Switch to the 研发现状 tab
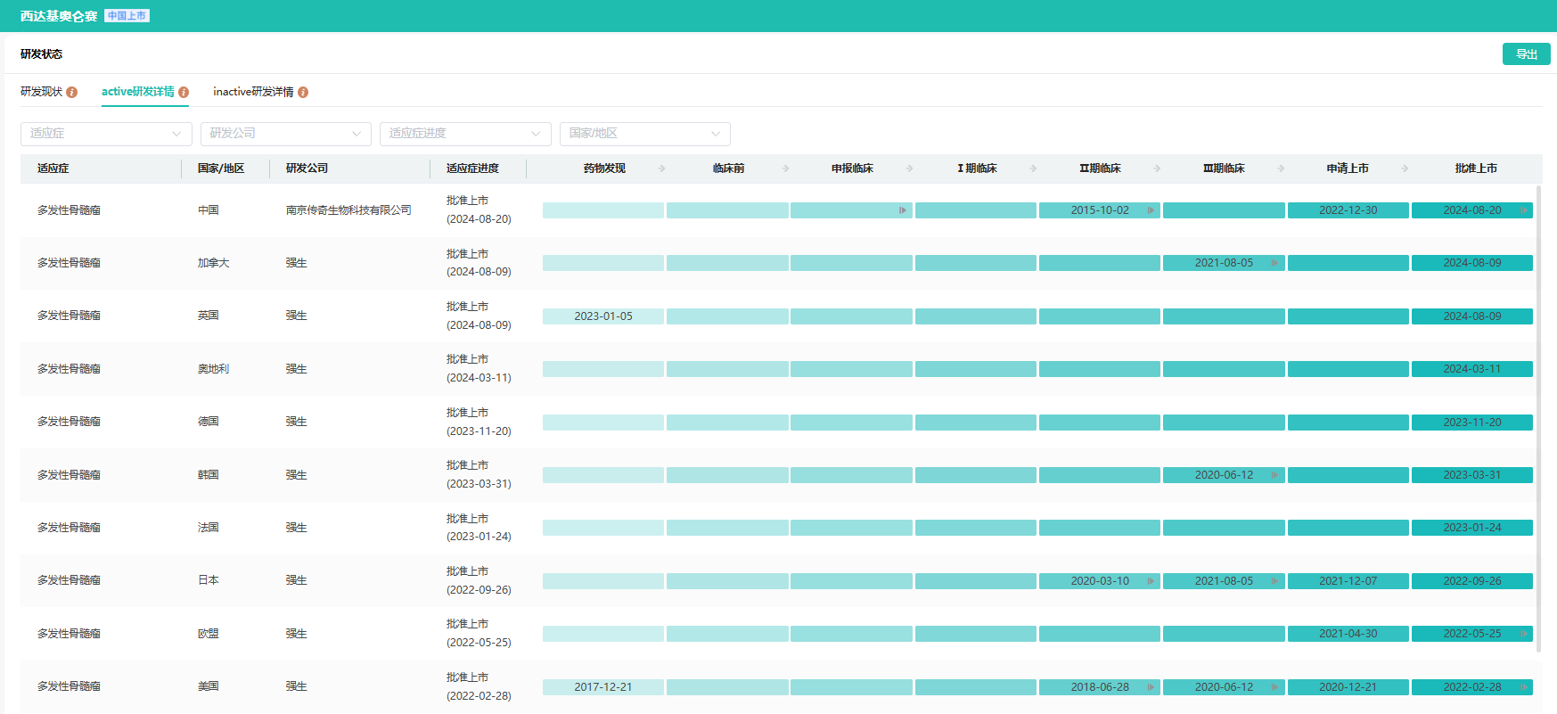The image size is (1557, 714). (x=42, y=92)
